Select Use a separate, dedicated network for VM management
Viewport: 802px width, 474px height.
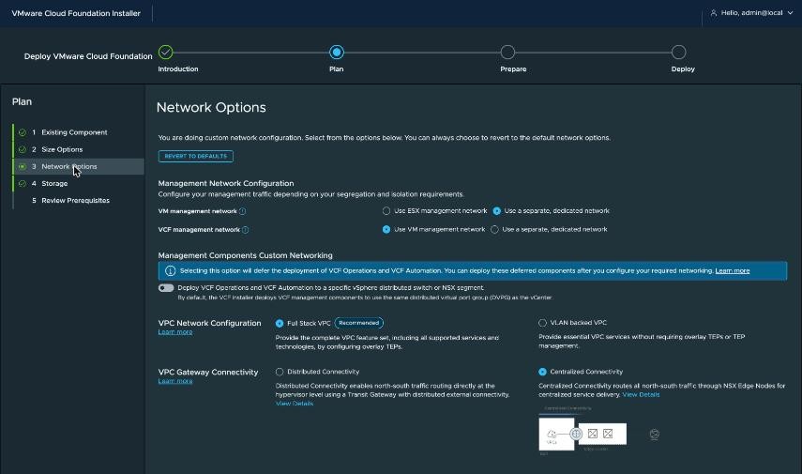point(496,211)
